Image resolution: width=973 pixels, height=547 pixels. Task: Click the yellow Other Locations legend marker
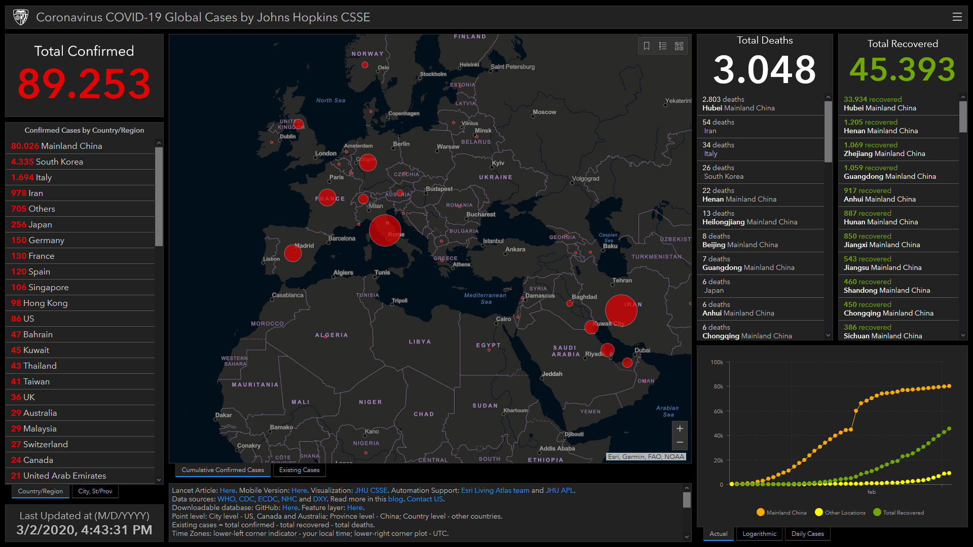818,512
